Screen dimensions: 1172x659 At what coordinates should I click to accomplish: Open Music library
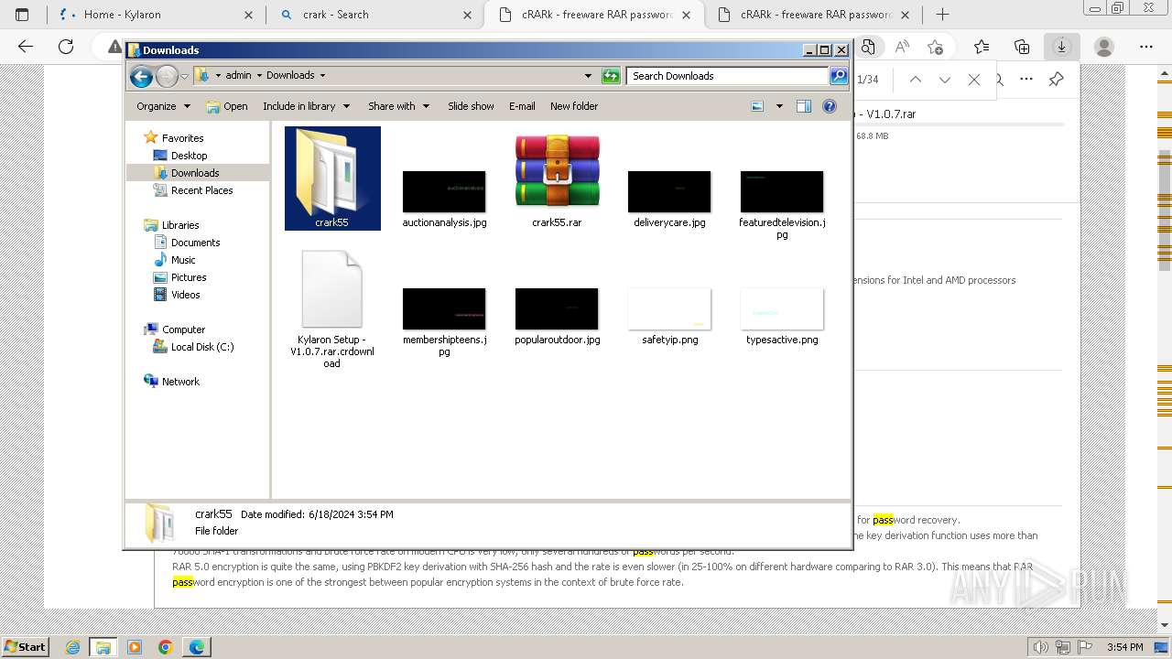[x=183, y=260]
